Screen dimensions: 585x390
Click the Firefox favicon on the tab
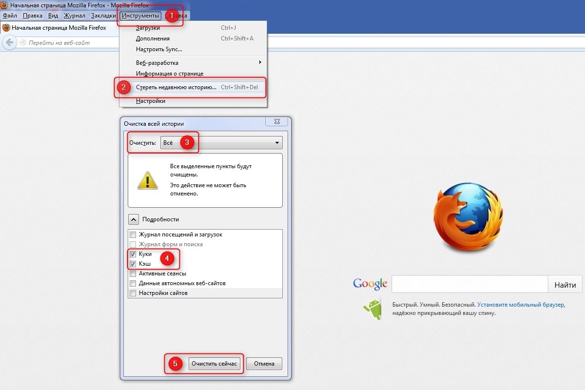pyautogui.click(x=6, y=28)
